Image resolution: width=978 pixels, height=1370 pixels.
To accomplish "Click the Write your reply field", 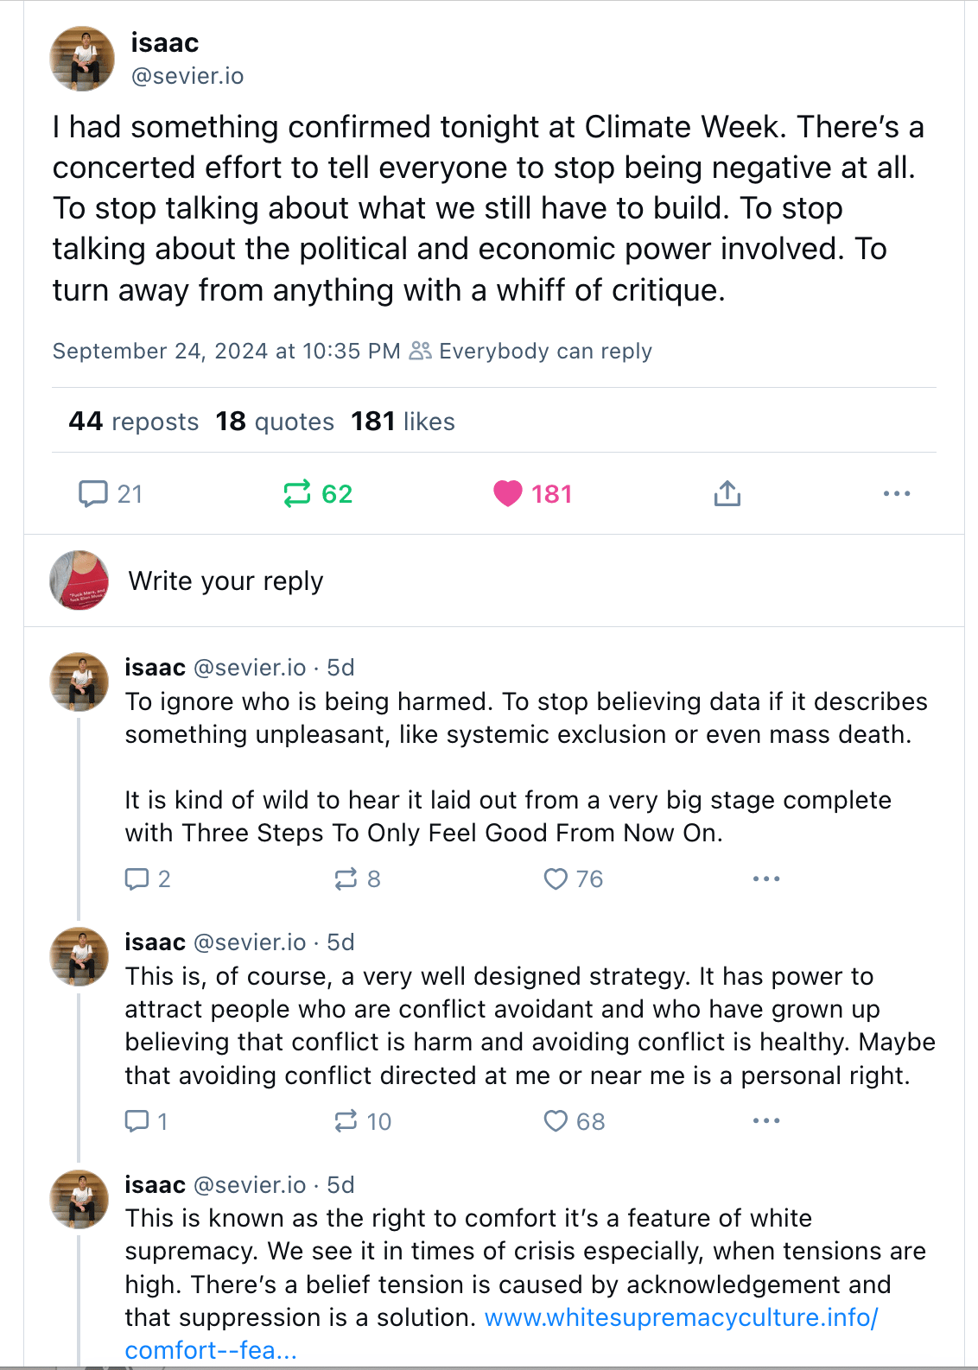I will 226,581.
